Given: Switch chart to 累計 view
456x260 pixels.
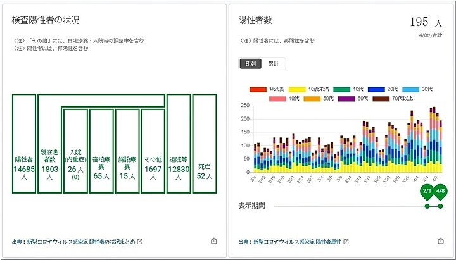Looking at the screenshot, I should point(274,63).
